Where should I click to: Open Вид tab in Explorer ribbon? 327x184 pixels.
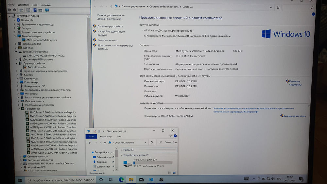[119, 137]
